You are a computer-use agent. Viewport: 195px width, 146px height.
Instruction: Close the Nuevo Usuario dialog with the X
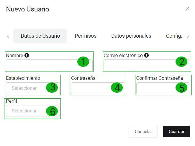click(x=187, y=9)
